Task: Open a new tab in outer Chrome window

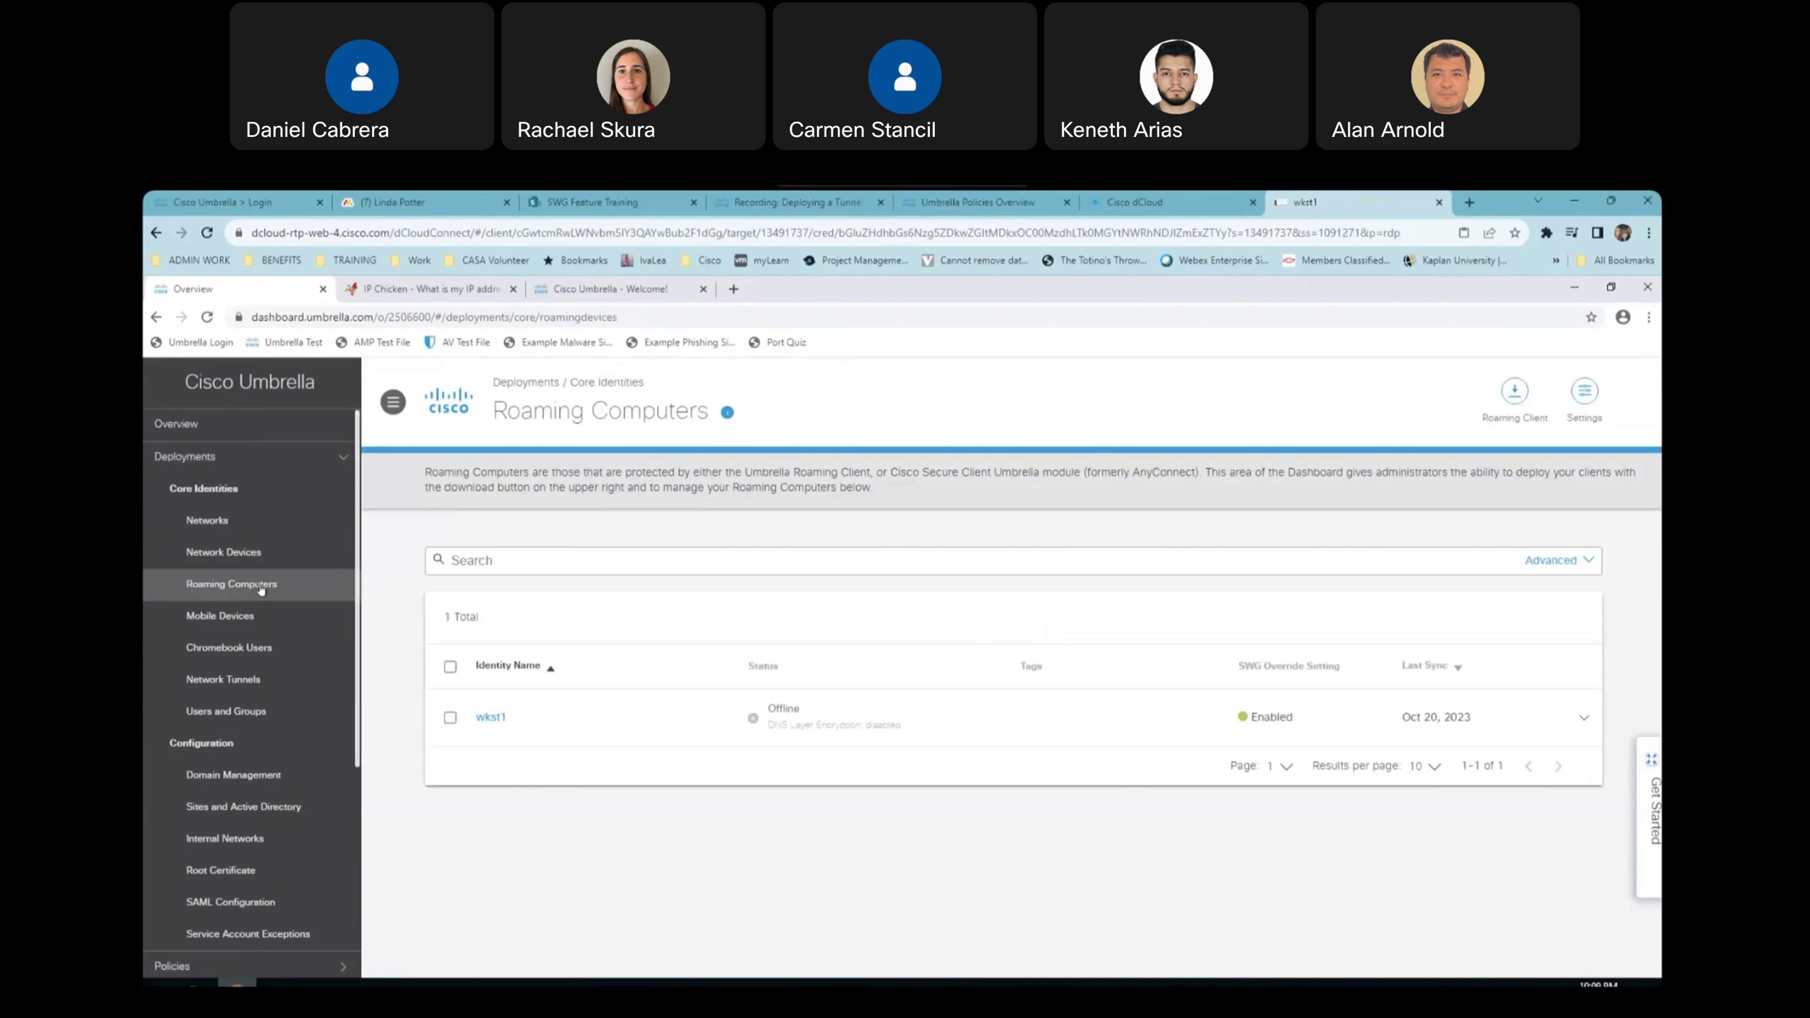Action: [x=1469, y=202]
